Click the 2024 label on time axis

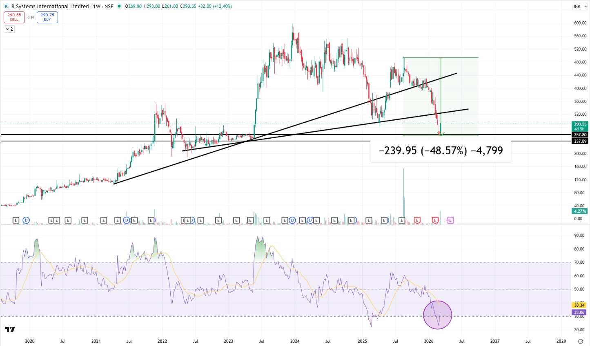point(295,341)
